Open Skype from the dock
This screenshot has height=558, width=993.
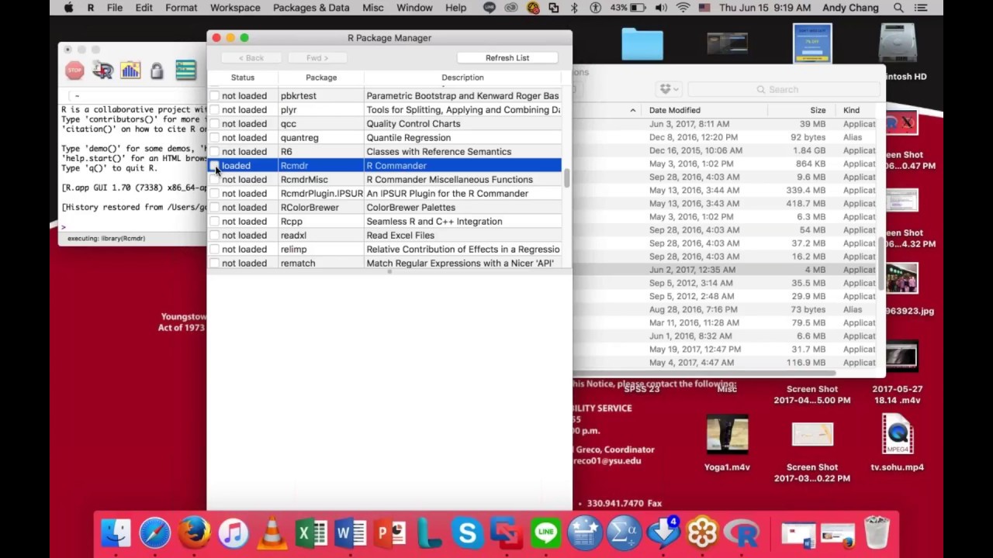tap(468, 533)
